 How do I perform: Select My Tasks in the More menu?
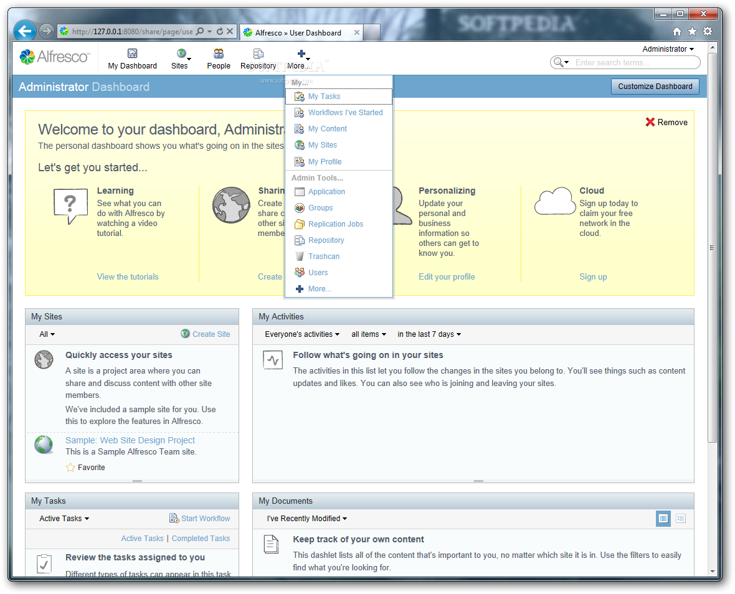[338, 97]
